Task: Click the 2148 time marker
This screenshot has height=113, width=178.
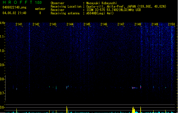Action: pos(138,24)
